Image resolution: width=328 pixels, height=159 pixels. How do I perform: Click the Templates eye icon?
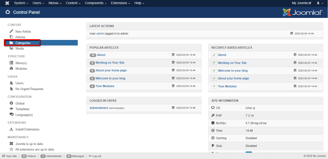click(x=11, y=109)
